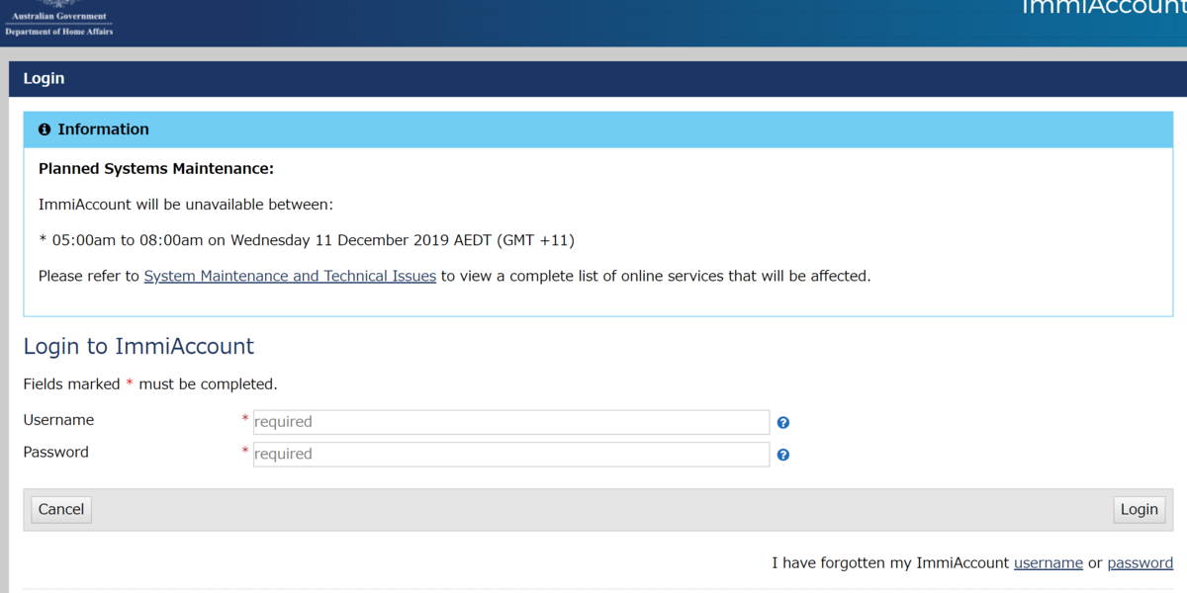
Task: Click the Password field label
Action: click(x=56, y=453)
